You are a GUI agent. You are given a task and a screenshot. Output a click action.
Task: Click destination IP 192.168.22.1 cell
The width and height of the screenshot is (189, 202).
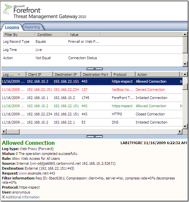(x=64, y=122)
